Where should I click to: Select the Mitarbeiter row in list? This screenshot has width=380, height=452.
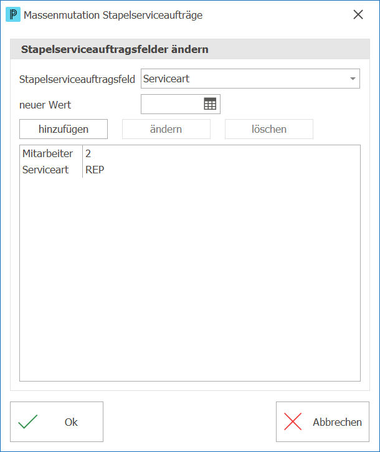[x=190, y=153]
